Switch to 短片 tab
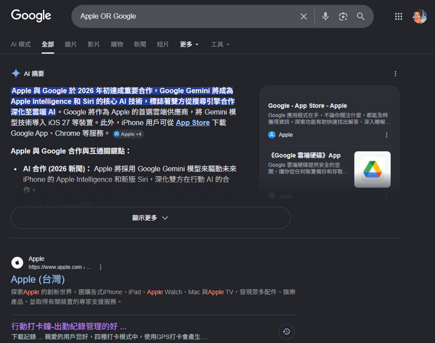This screenshot has width=435, height=343. 163,44
